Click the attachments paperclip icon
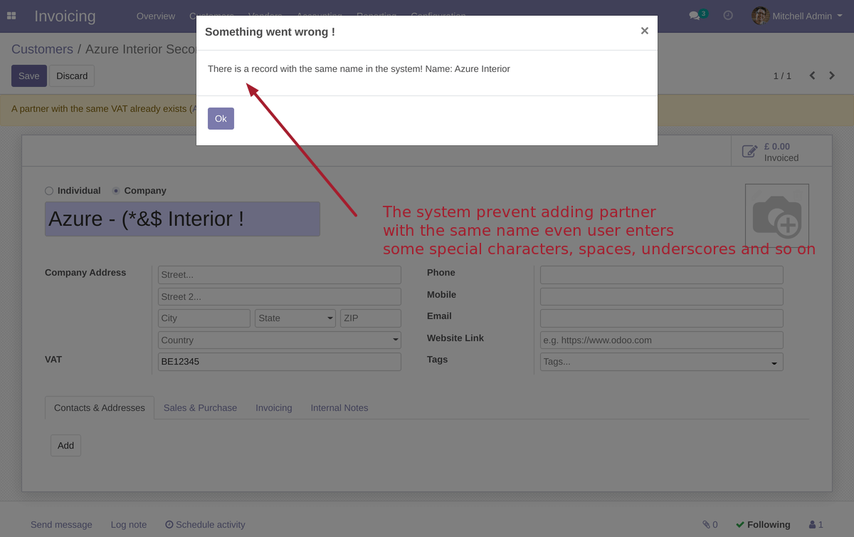The image size is (854, 537). pos(706,525)
